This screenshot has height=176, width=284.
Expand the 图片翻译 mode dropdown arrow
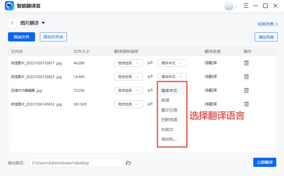tap(43, 23)
